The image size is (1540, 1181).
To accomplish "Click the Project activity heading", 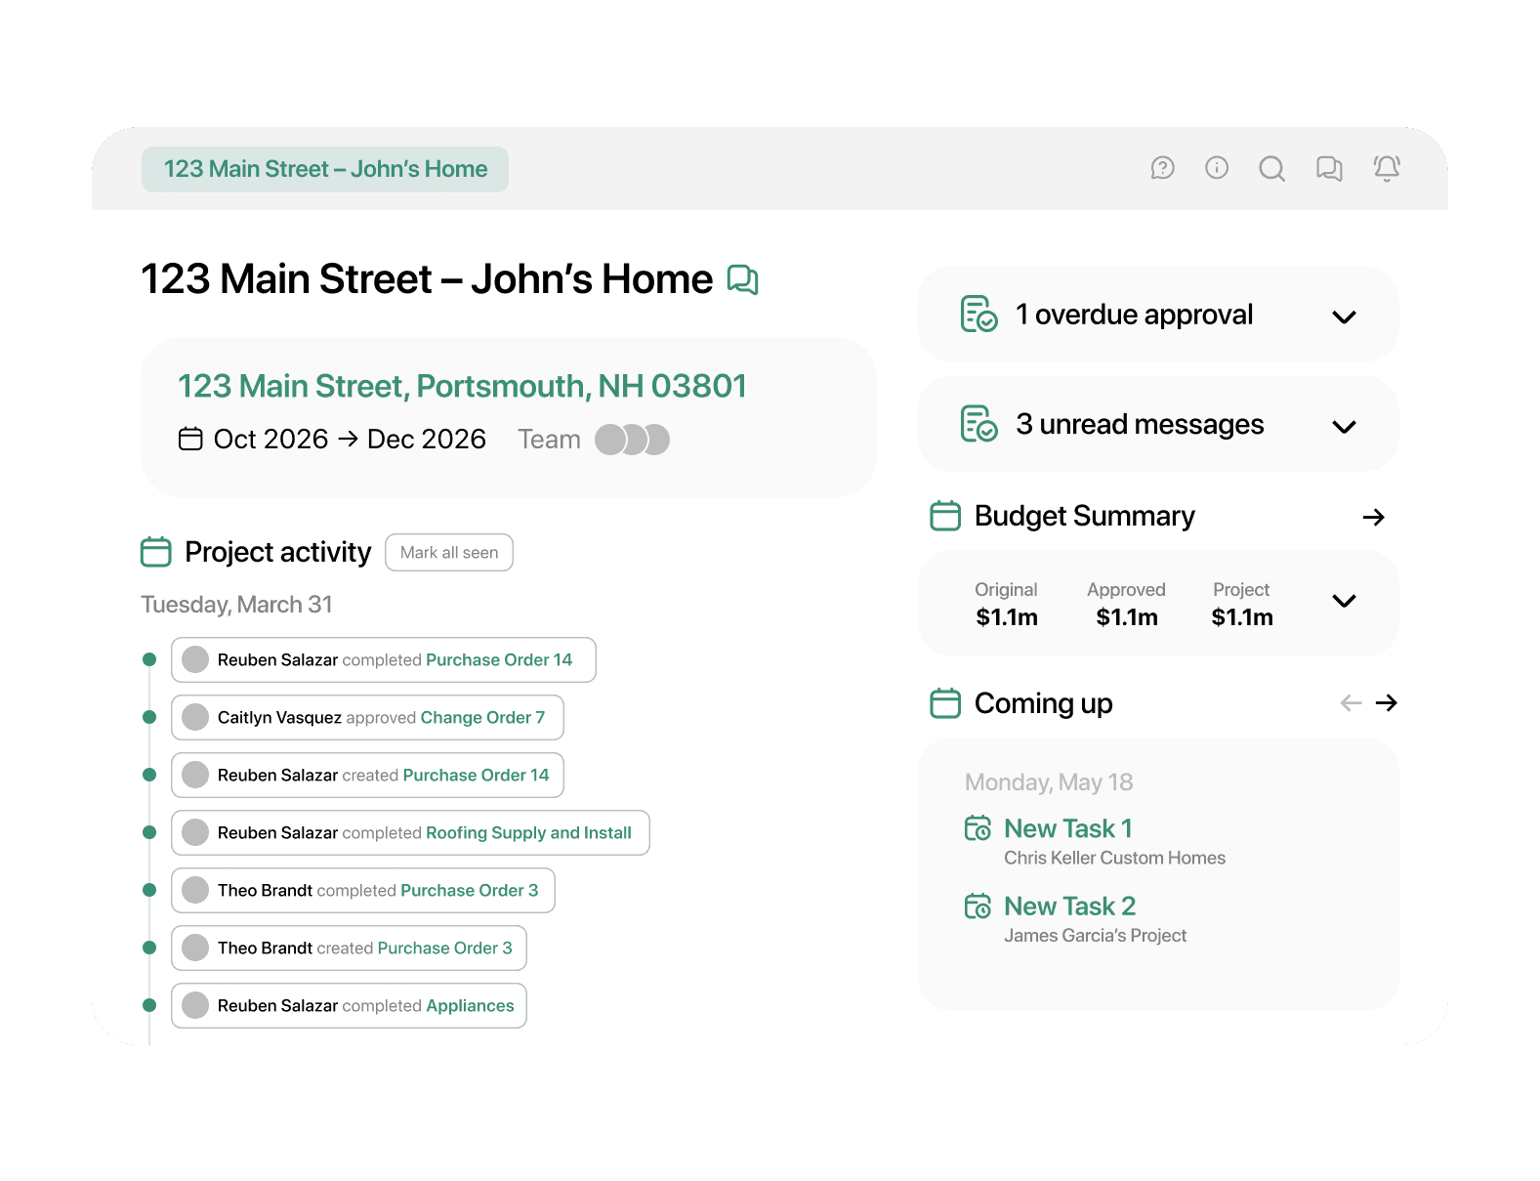I will (x=277, y=552).
